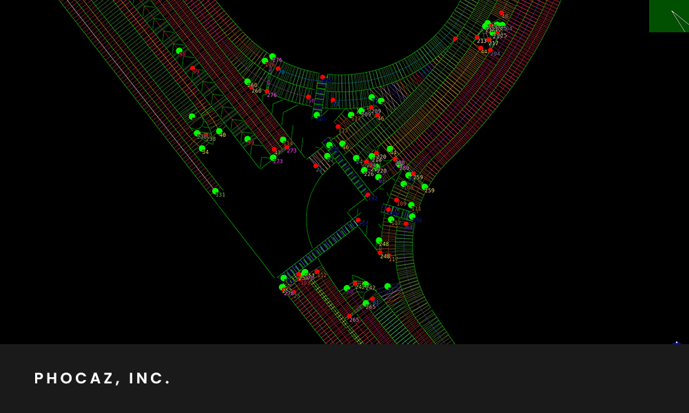Select the red node labeled 78
This screenshot has width=689, height=413.
point(278,68)
